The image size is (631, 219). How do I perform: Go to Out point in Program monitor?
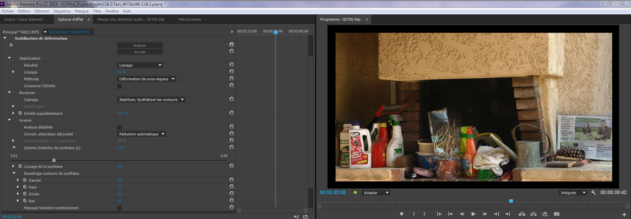tap(508, 214)
